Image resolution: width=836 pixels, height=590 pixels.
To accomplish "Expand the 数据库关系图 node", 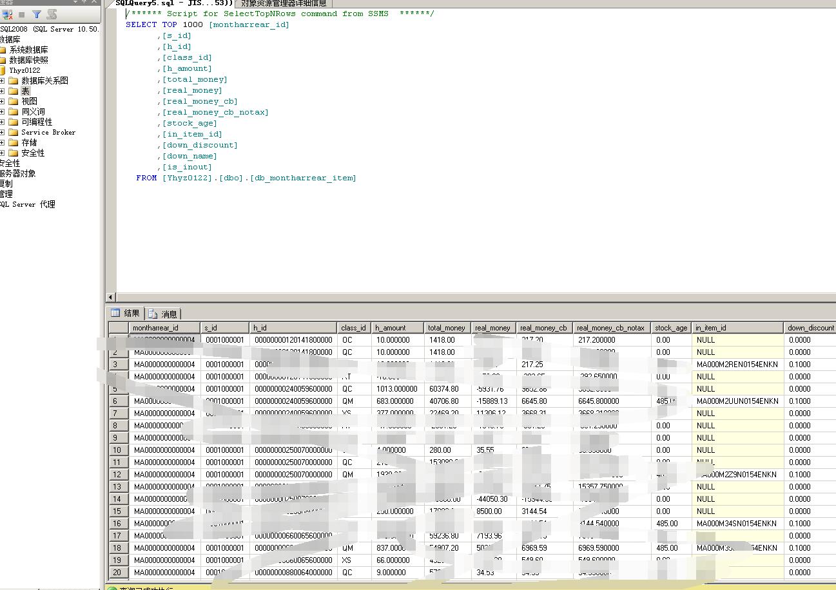I will pos(2,81).
